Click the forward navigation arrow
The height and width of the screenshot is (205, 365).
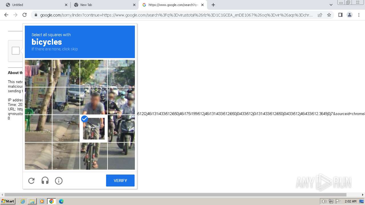pyautogui.click(x=15, y=15)
